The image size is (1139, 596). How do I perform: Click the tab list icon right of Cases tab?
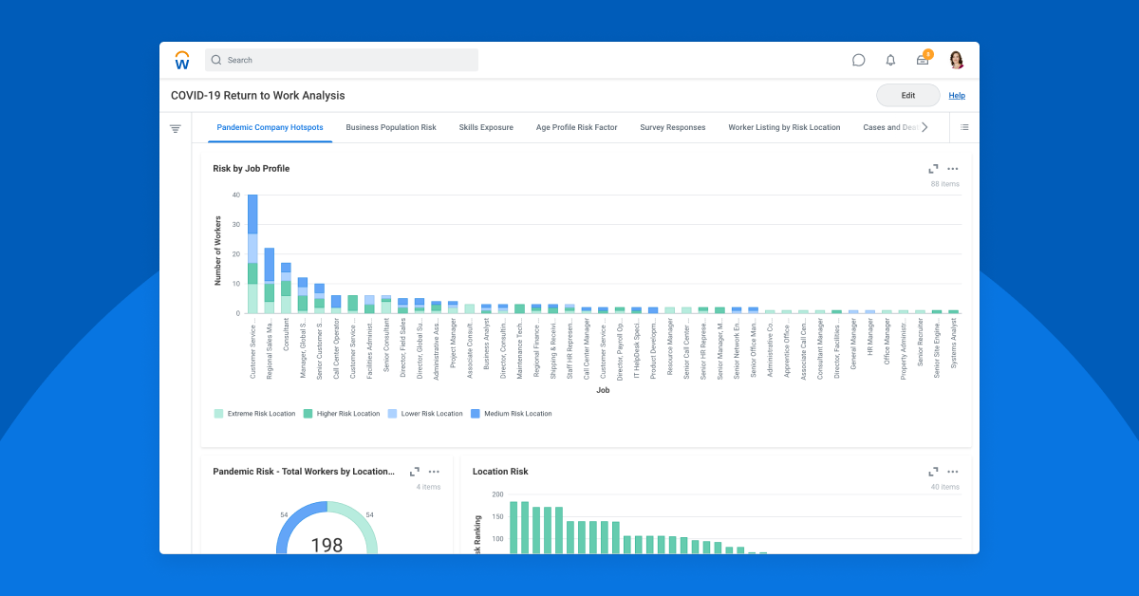[963, 127]
